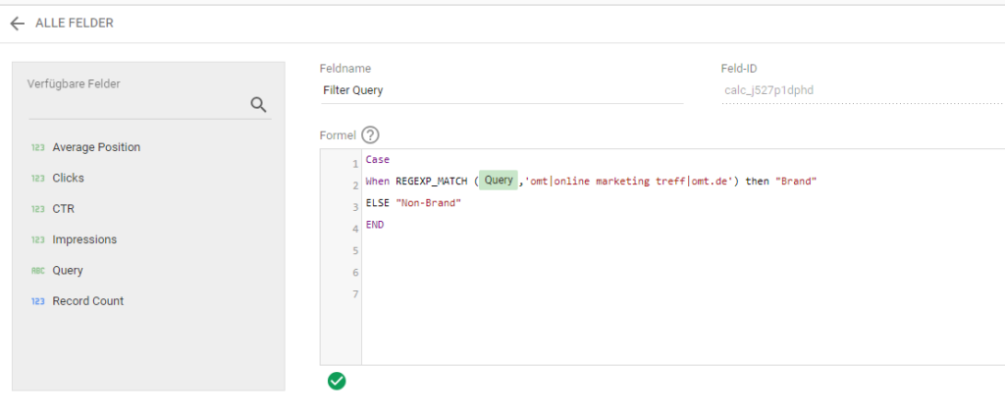Click the "Non-Brand" string in formula
The image size is (1005, 419).
428,203
